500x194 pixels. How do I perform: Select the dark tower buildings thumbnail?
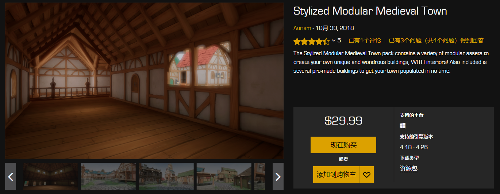point(166,176)
